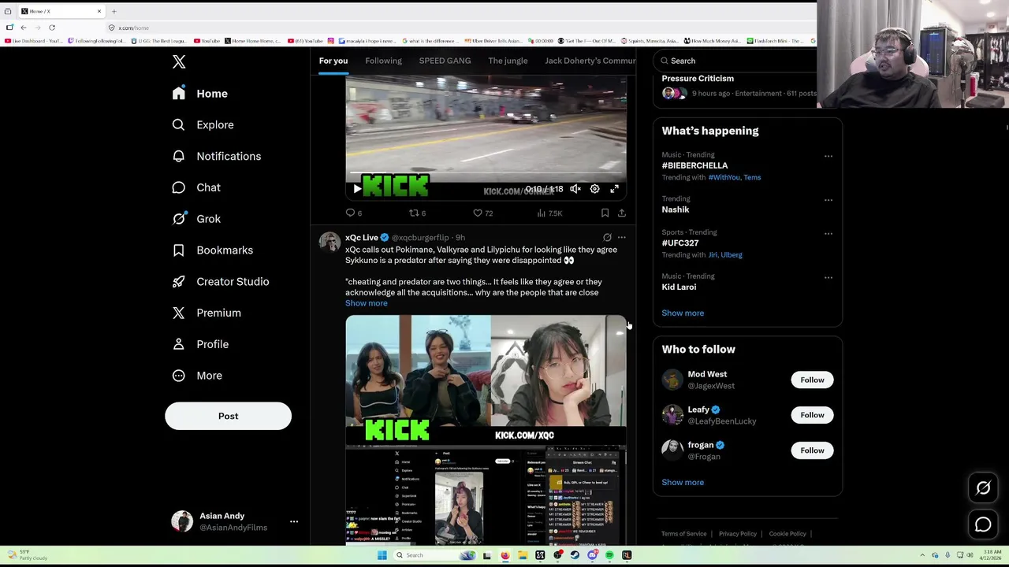Unmute the video audio
Image resolution: width=1009 pixels, height=567 pixels.
(x=575, y=189)
